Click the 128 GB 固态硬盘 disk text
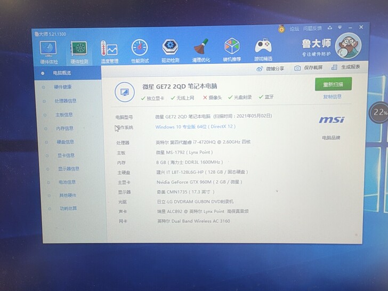Image resolution: width=388 pixels, height=291 pixels. [202, 172]
